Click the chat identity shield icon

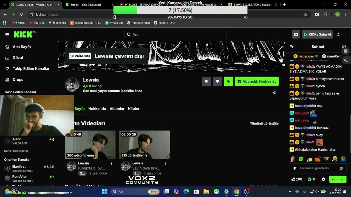coord(295,168)
